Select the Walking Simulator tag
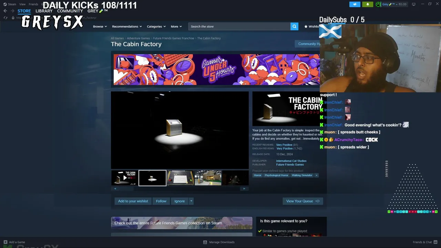The height and width of the screenshot is (248, 441). click(x=302, y=175)
